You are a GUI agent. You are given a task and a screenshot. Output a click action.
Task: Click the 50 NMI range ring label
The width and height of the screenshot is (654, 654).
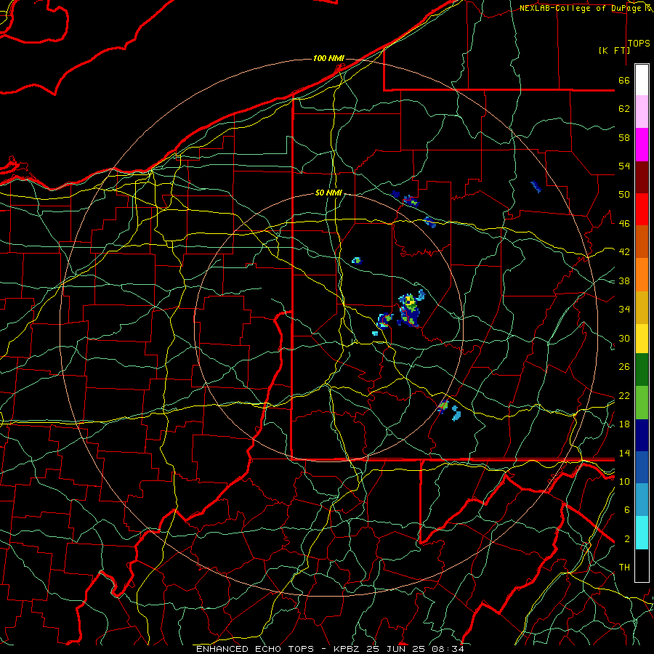pos(328,193)
